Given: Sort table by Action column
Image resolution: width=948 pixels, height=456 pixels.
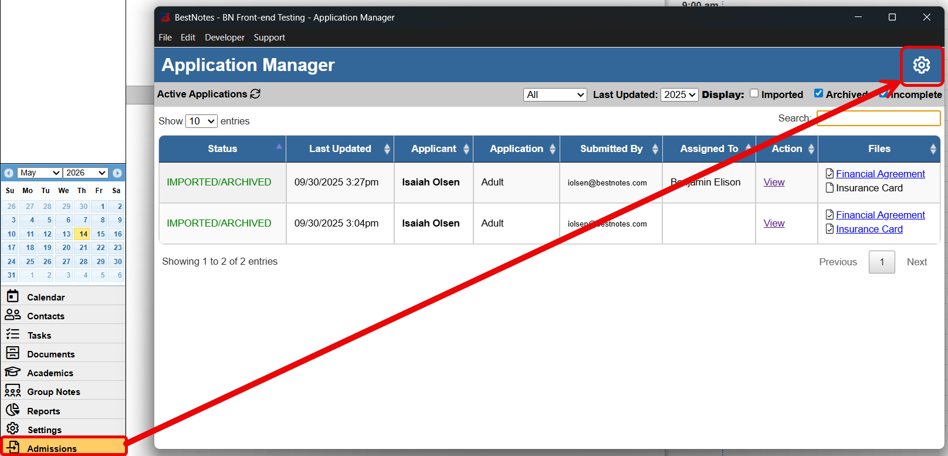Looking at the screenshot, I should click(787, 148).
